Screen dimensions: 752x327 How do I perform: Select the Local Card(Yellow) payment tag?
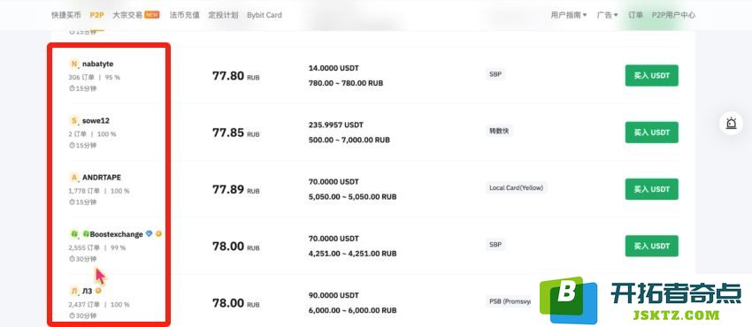pyautogui.click(x=516, y=187)
